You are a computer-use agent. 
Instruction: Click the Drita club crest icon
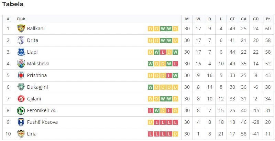pyautogui.click(x=21, y=40)
